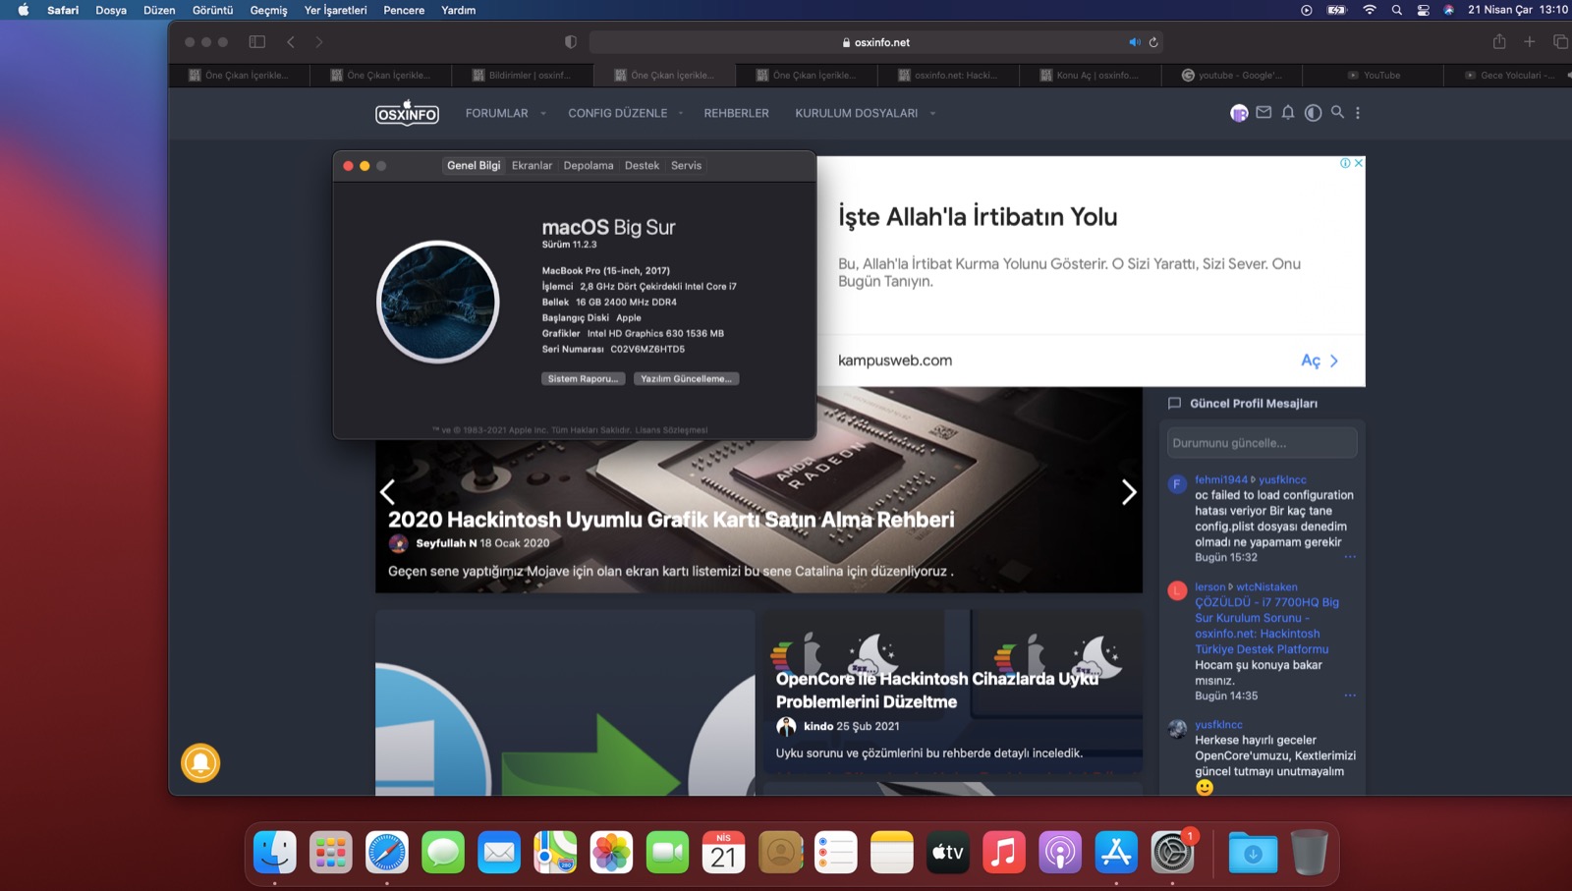
Task: Open the Apple menu
Action: point(23,10)
